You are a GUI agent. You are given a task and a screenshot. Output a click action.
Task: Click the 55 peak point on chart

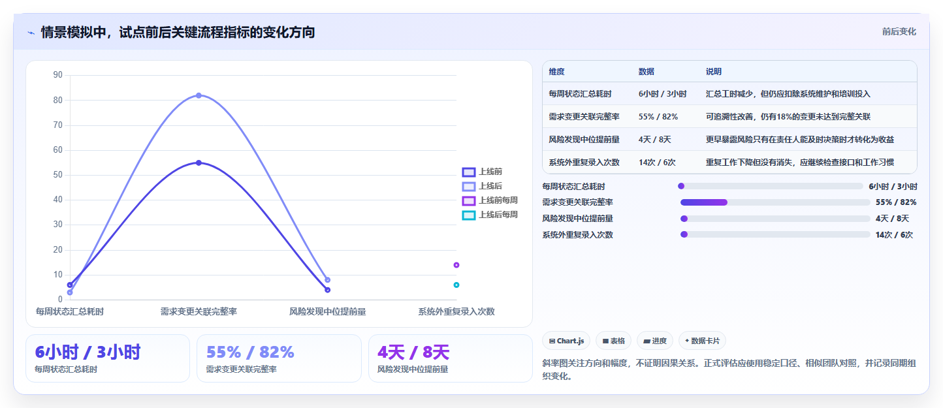(x=199, y=163)
